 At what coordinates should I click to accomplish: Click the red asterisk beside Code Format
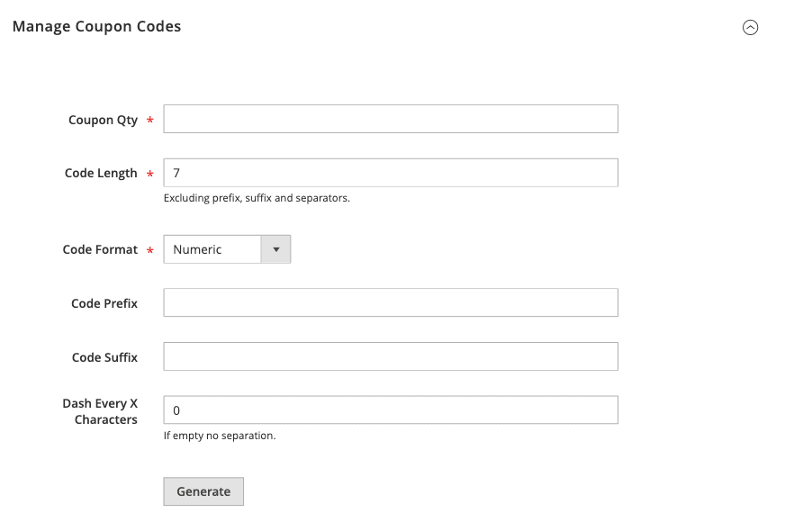[x=149, y=250]
